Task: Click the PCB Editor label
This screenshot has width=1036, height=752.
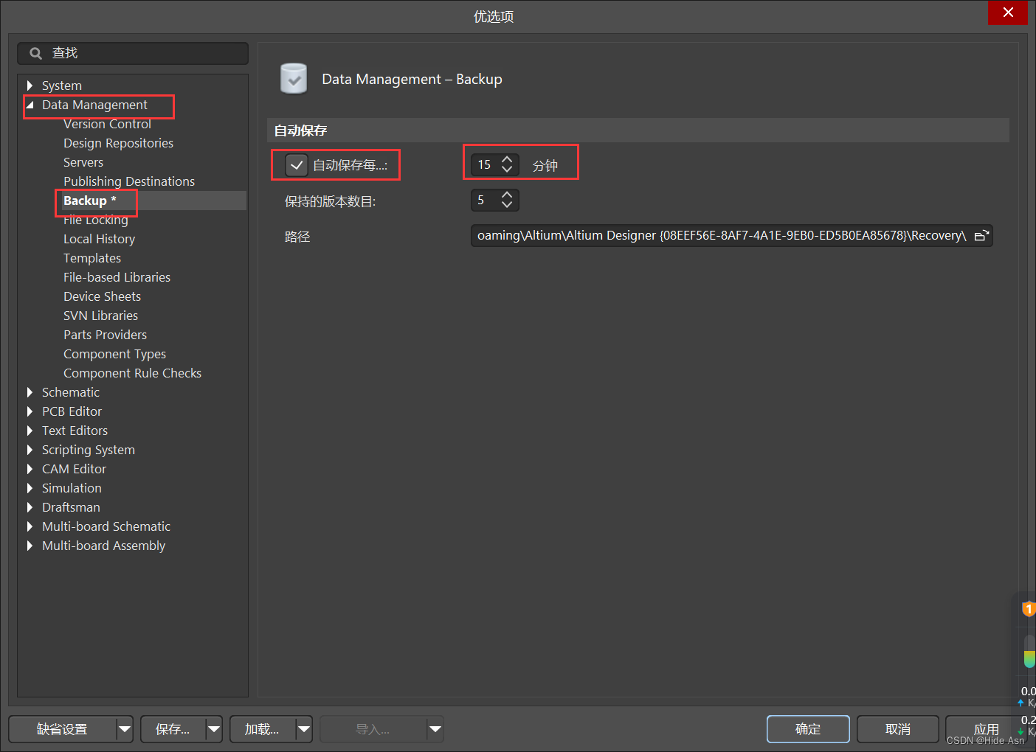Action: pos(72,411)
